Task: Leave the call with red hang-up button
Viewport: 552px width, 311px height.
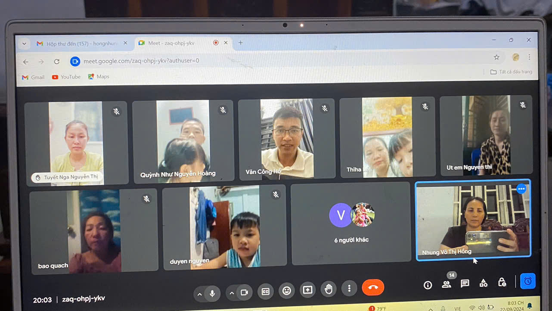Action: [373, 287]
